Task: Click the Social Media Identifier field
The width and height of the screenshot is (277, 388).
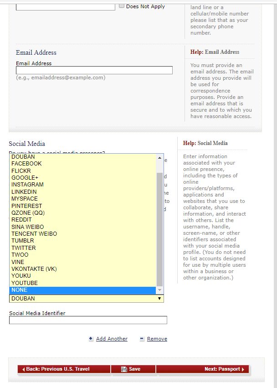Action: (88, 320)
